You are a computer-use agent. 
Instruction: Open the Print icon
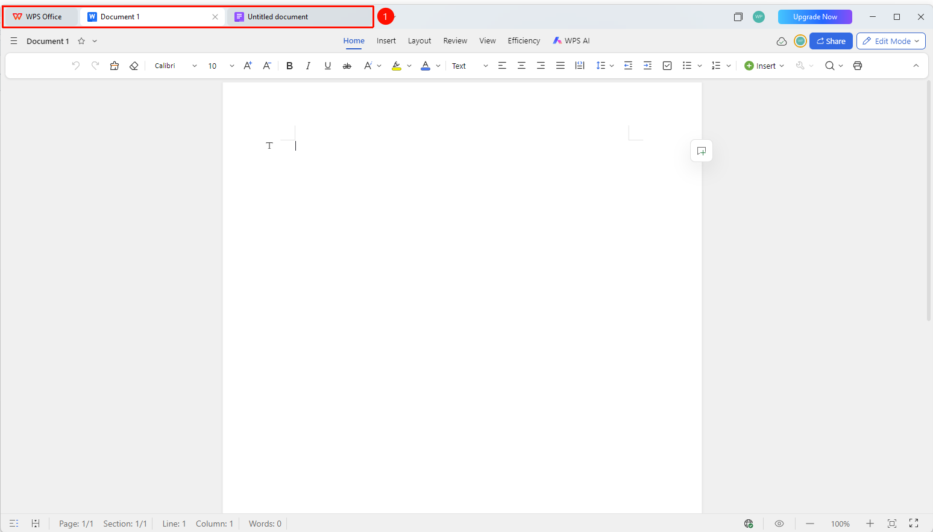point(858,66)
